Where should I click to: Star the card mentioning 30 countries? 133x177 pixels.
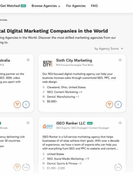coord(28,123)
